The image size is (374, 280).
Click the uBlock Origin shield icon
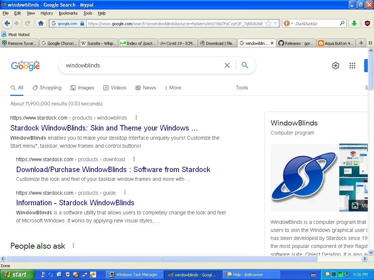click(367, 23)
